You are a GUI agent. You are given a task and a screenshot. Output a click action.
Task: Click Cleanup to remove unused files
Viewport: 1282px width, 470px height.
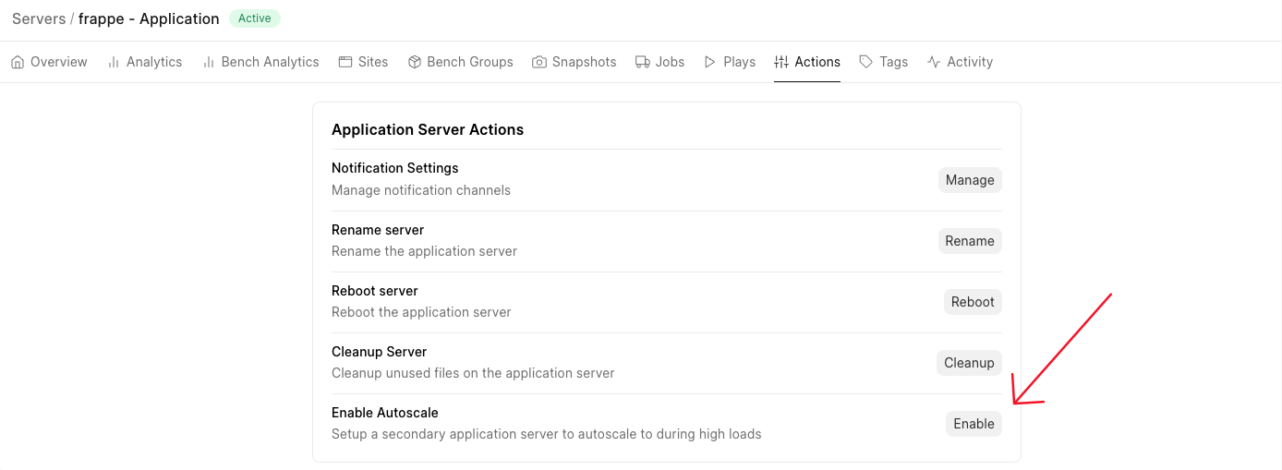969,363
